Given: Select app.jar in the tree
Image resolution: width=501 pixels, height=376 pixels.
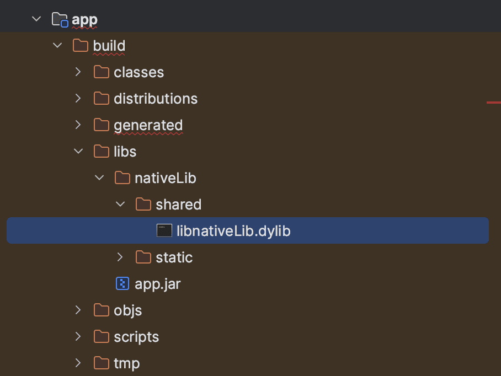Looking at the screenshot, I should click(157, 284).
